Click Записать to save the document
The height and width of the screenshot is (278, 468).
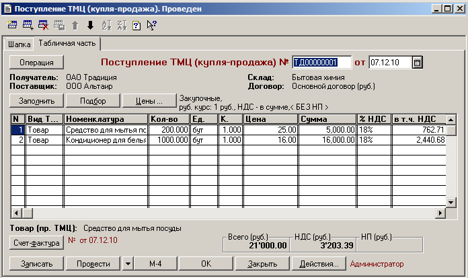[36, 264]
